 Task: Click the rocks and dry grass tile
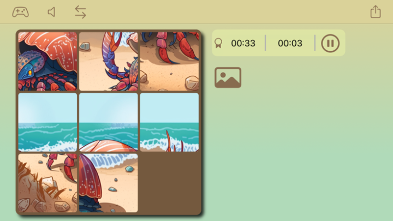(47, 183)
